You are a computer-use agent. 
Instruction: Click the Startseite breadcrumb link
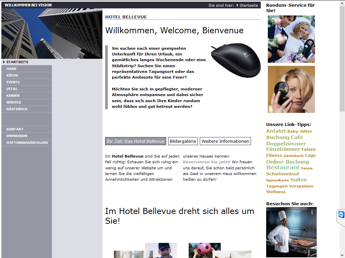click(x=249, y=5)
